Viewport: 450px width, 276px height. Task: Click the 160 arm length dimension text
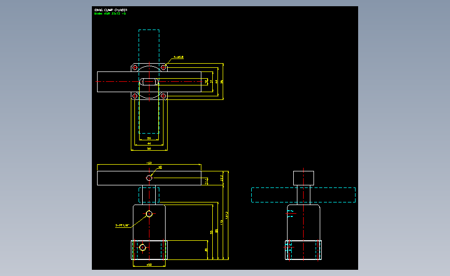tap(149, 163)
